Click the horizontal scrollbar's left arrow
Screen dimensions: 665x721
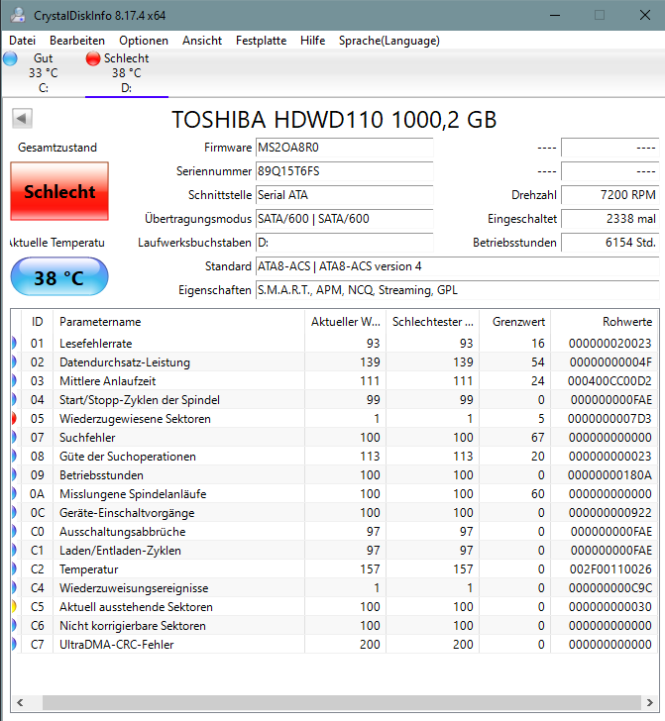coord(20,702)
